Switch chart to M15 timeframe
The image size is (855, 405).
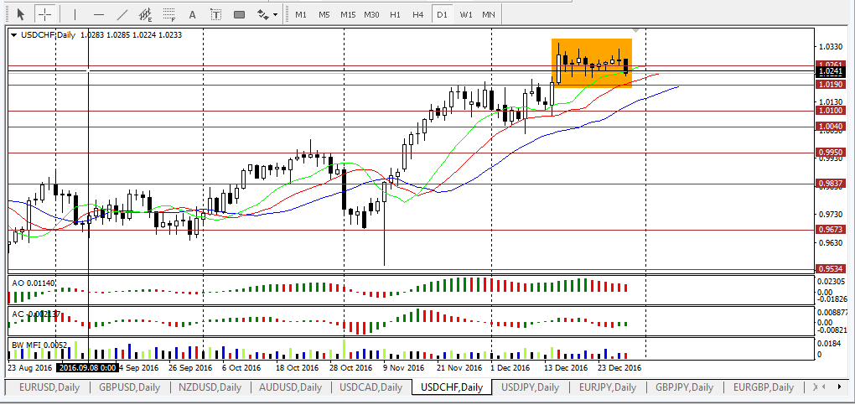click(x=348, y=15)
